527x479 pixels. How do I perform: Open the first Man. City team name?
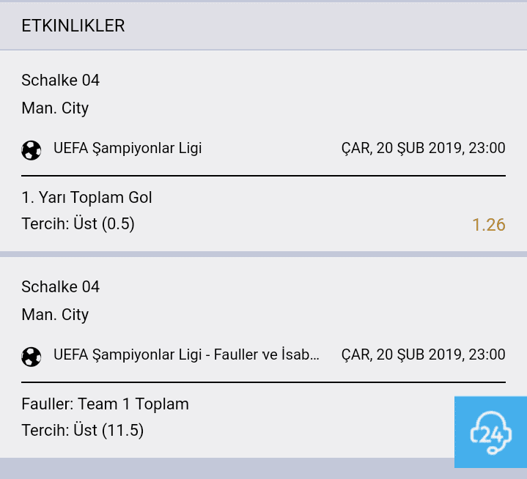pyautogui.click(x=55, y=108)
